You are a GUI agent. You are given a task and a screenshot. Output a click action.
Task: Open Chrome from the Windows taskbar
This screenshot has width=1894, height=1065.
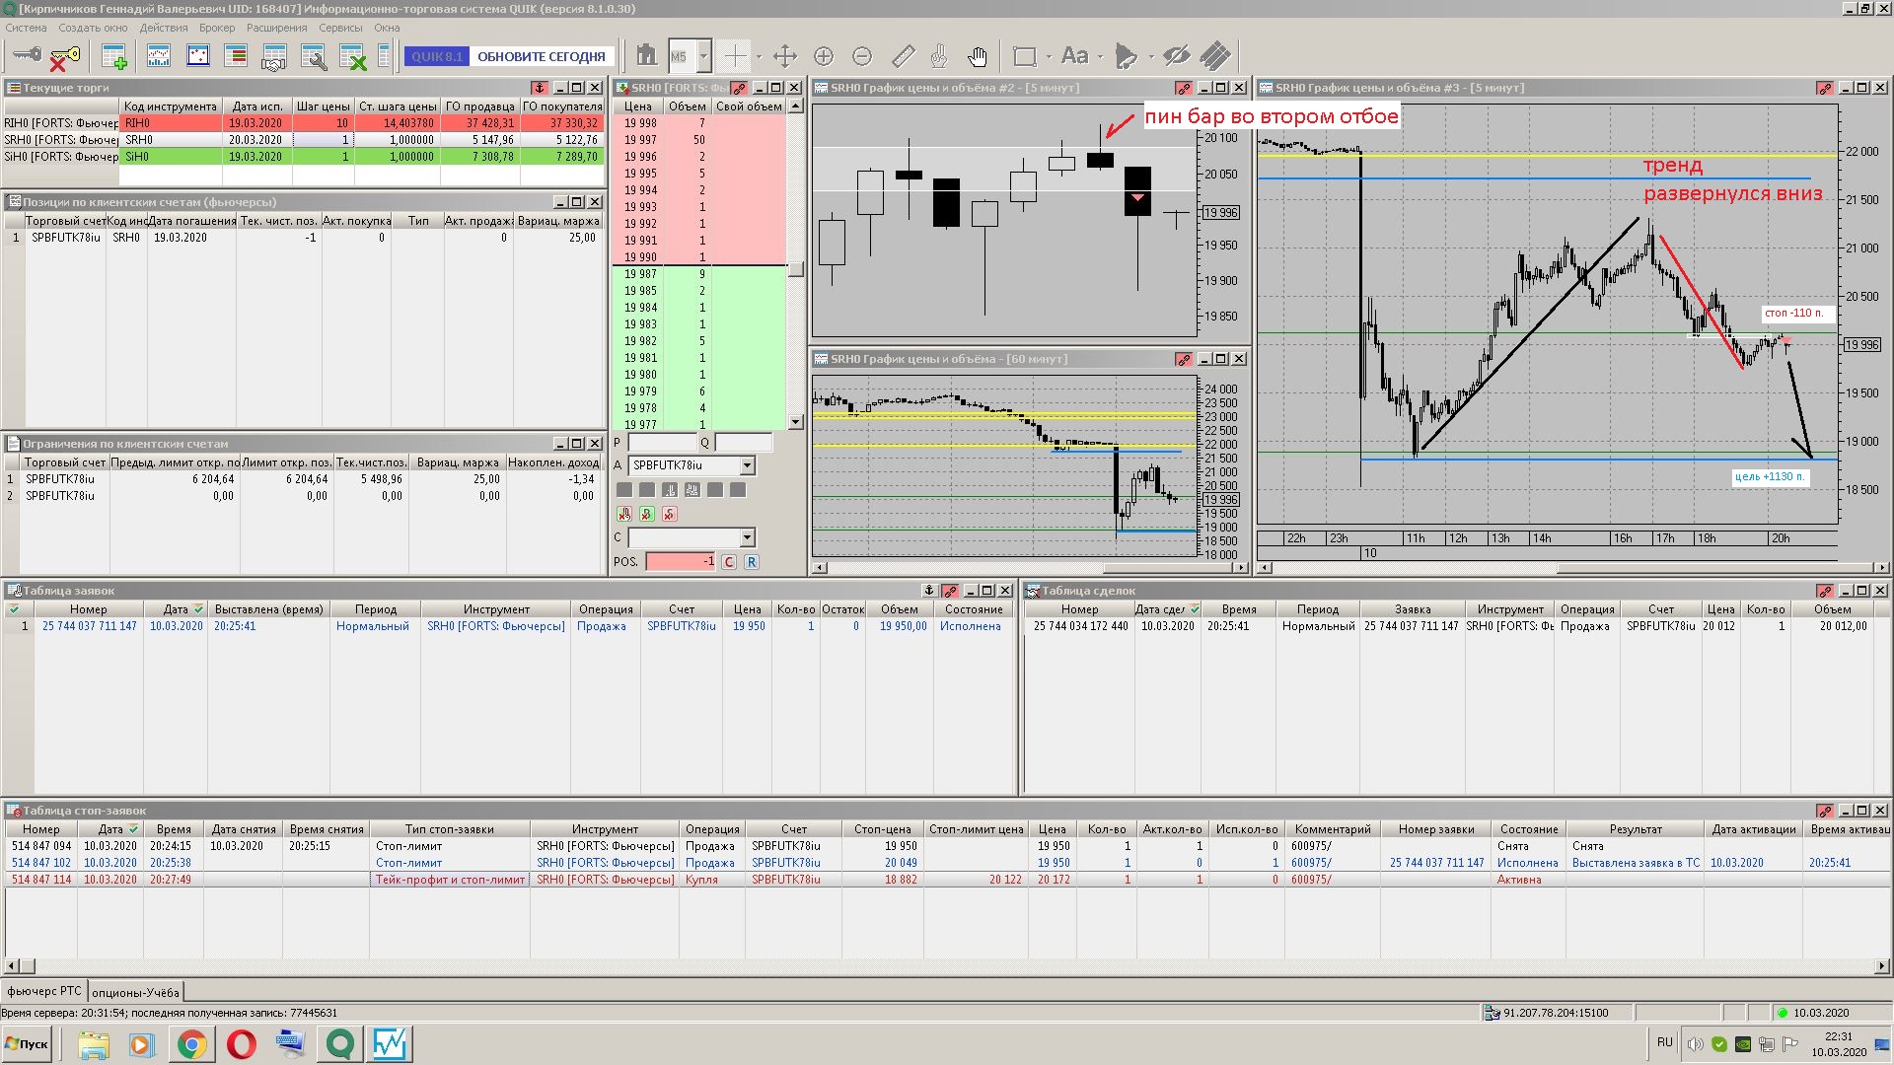[x=192, y=1044]
